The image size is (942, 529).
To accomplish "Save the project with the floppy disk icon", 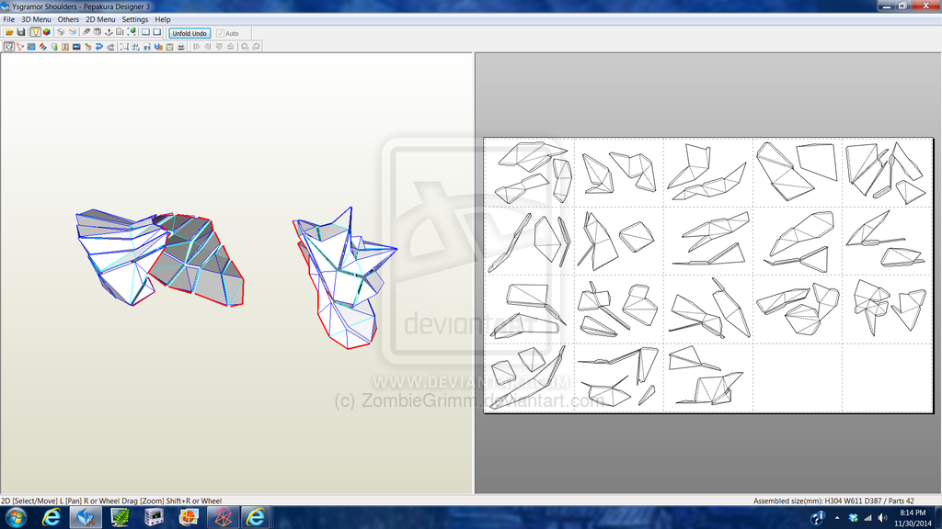I will coord(21,32).
